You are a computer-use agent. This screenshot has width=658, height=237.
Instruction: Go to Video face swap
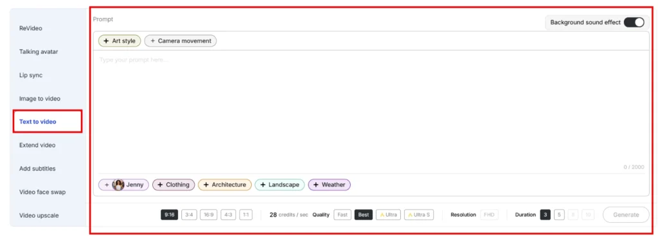(42, 192)
